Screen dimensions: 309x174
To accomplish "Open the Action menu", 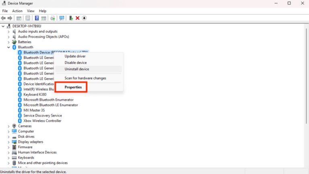I will click(17, 11).
